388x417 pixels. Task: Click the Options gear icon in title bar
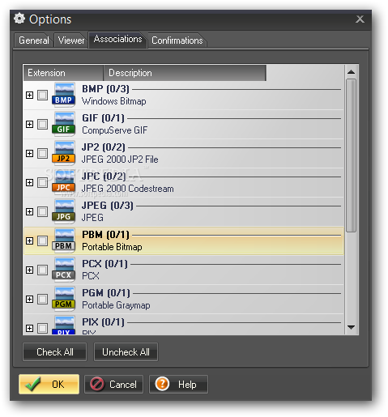tap(19, 19)
